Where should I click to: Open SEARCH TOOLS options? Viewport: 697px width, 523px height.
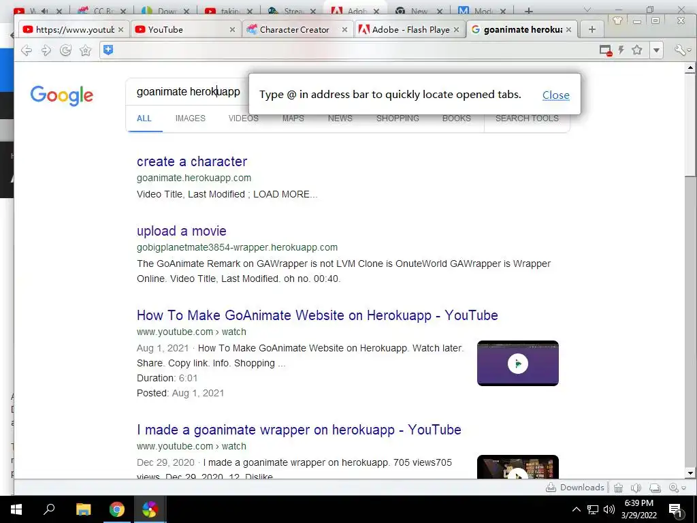coord(527,118)
